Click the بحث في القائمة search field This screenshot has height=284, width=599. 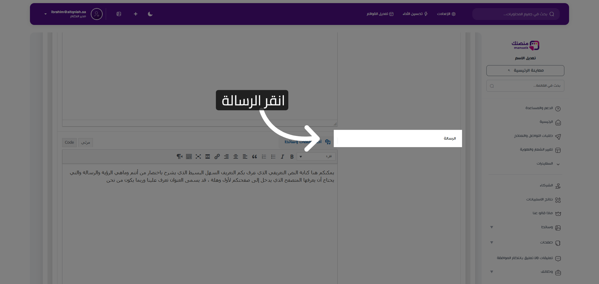click(x=525, y=86)
